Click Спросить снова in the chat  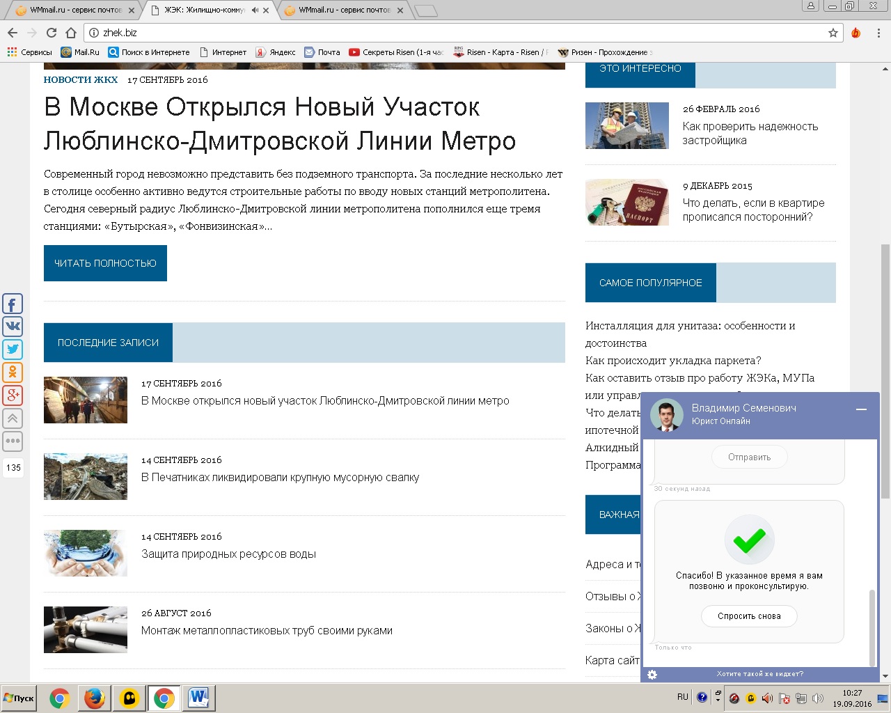tap(749, 616)
